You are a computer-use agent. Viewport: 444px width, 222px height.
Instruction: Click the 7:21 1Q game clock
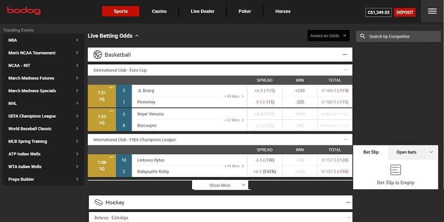pyautogui.click(x=102, y=96)
